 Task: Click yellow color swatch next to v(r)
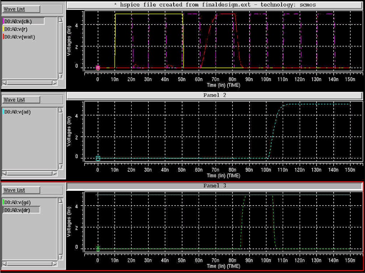[3, 29]
